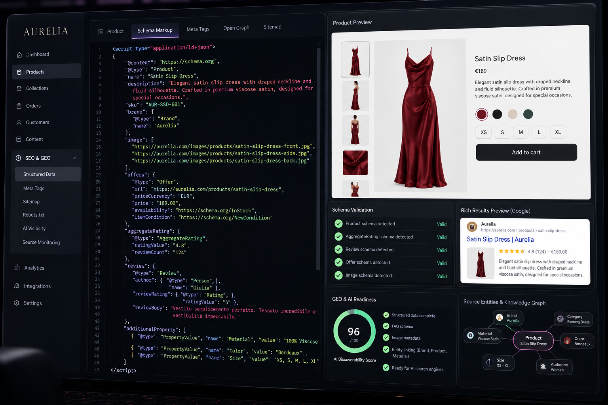The width and height of the screenshot is (608, 405).
Task: Click green check icon for Product schema detected
Action: point(338,223)
